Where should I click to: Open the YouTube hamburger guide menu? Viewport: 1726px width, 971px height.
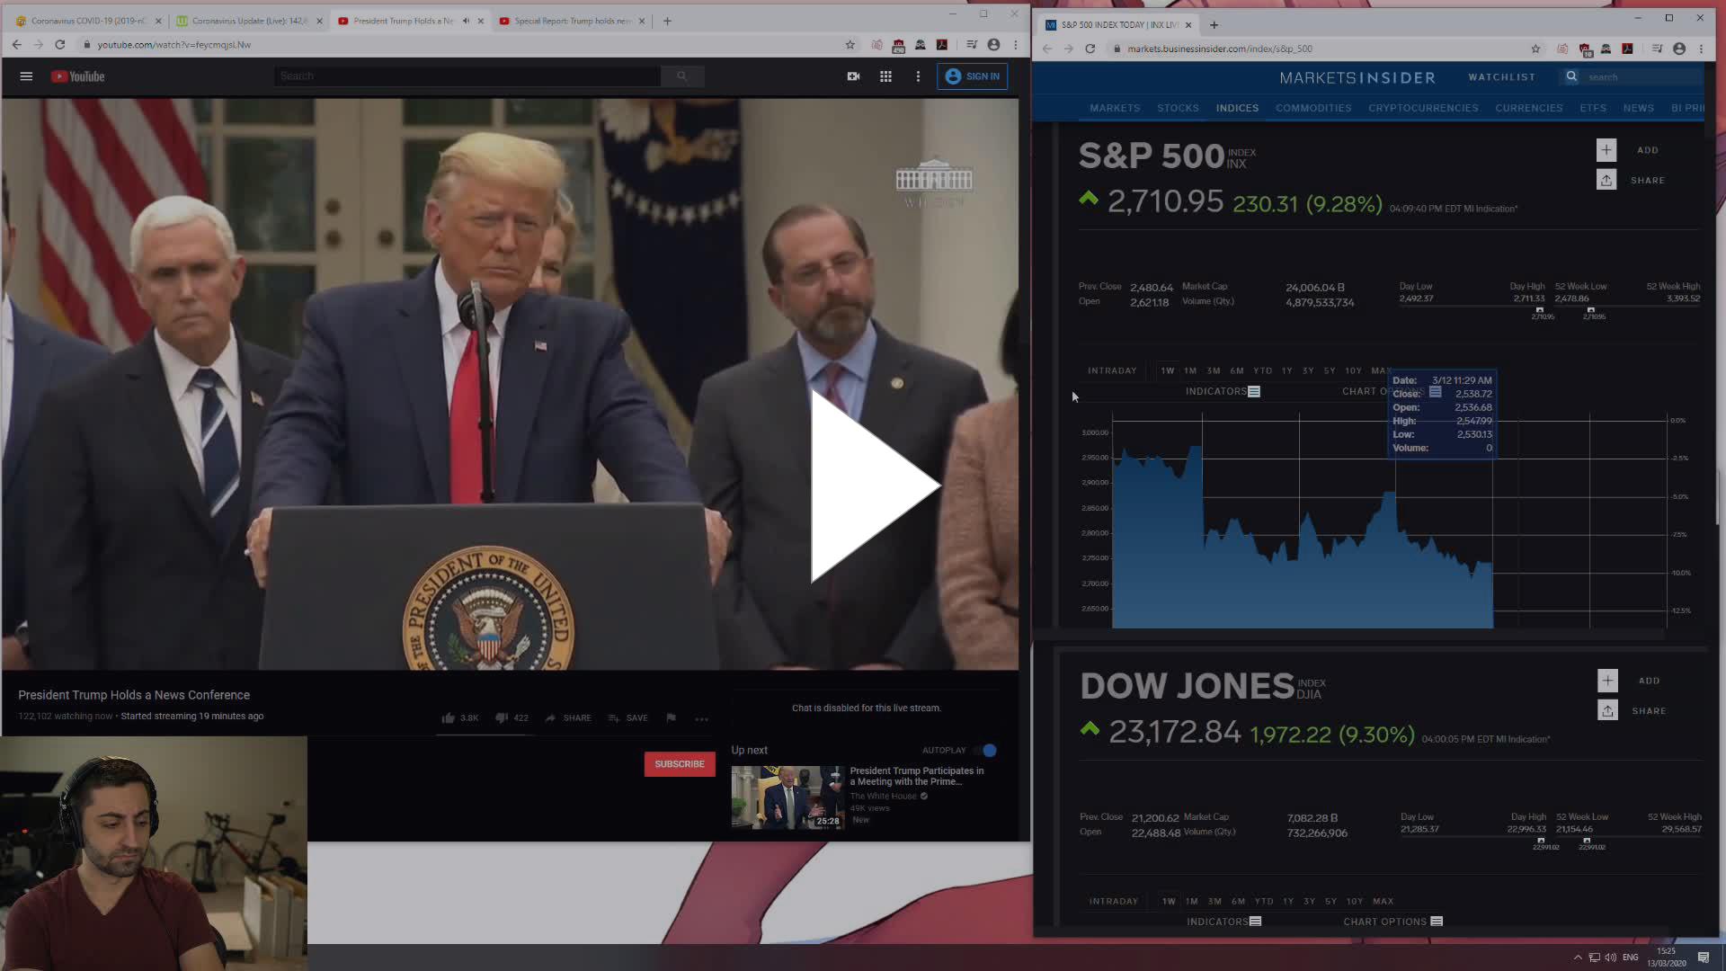point(26,76)
